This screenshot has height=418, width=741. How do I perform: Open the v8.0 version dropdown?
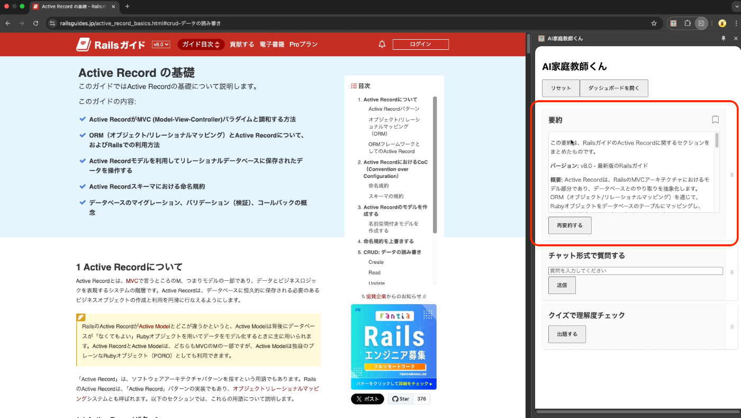coord(161,45)
